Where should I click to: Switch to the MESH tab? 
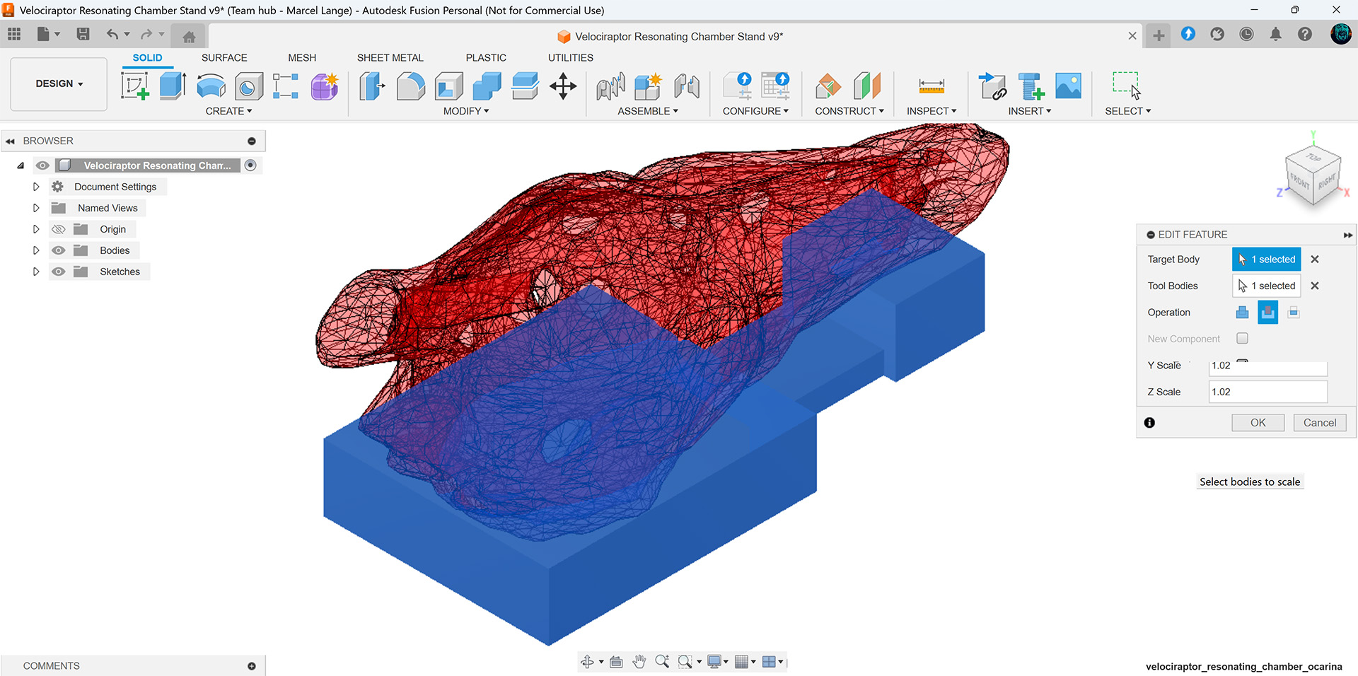[x=302, y=57]
